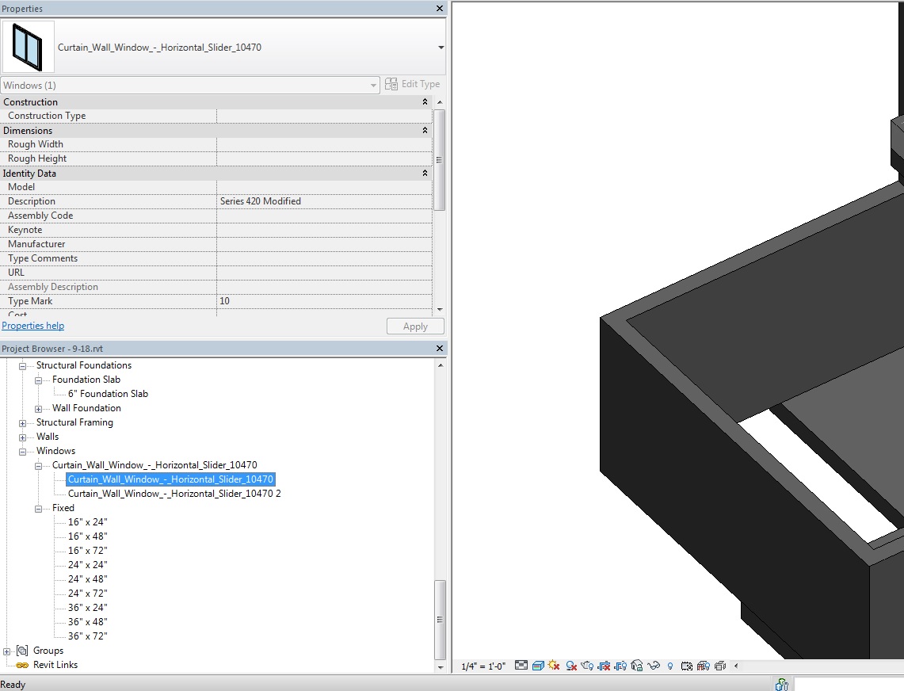Click the Manufacturer value field
Viewport: 904px width, 691px height.
325,244
